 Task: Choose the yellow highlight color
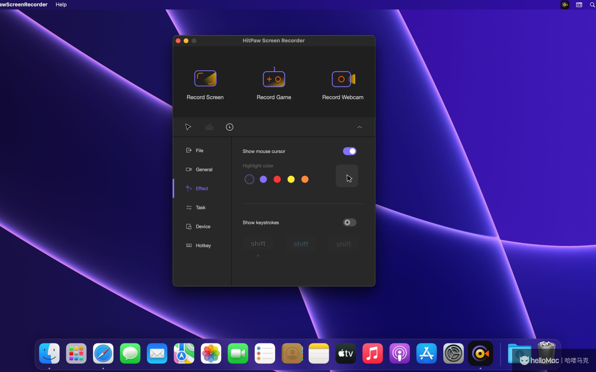[291, 179]
